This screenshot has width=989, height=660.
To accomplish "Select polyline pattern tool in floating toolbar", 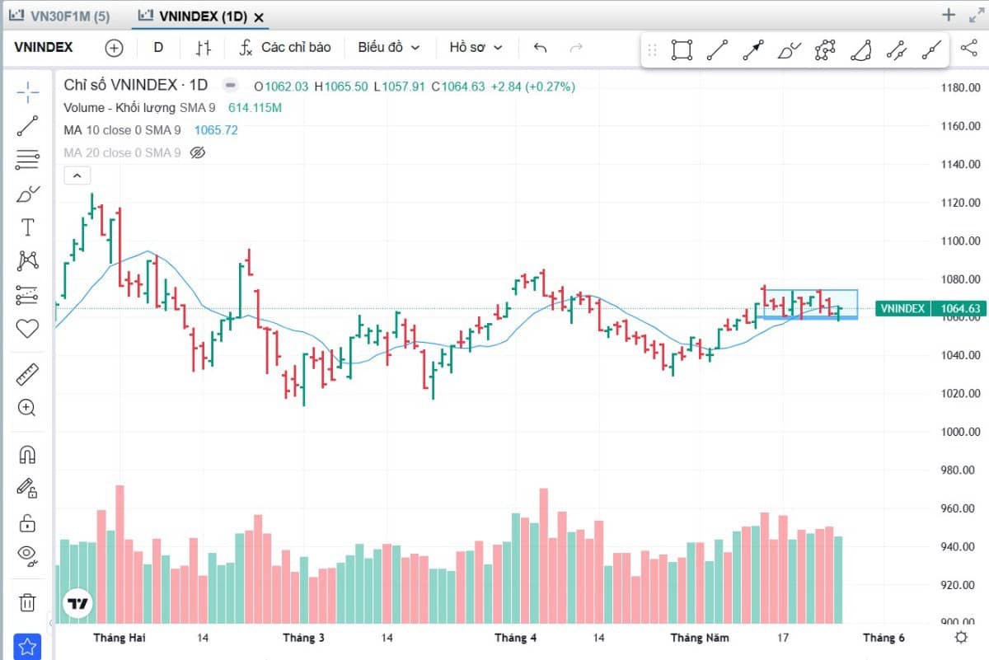I will (x=824, y=50).
